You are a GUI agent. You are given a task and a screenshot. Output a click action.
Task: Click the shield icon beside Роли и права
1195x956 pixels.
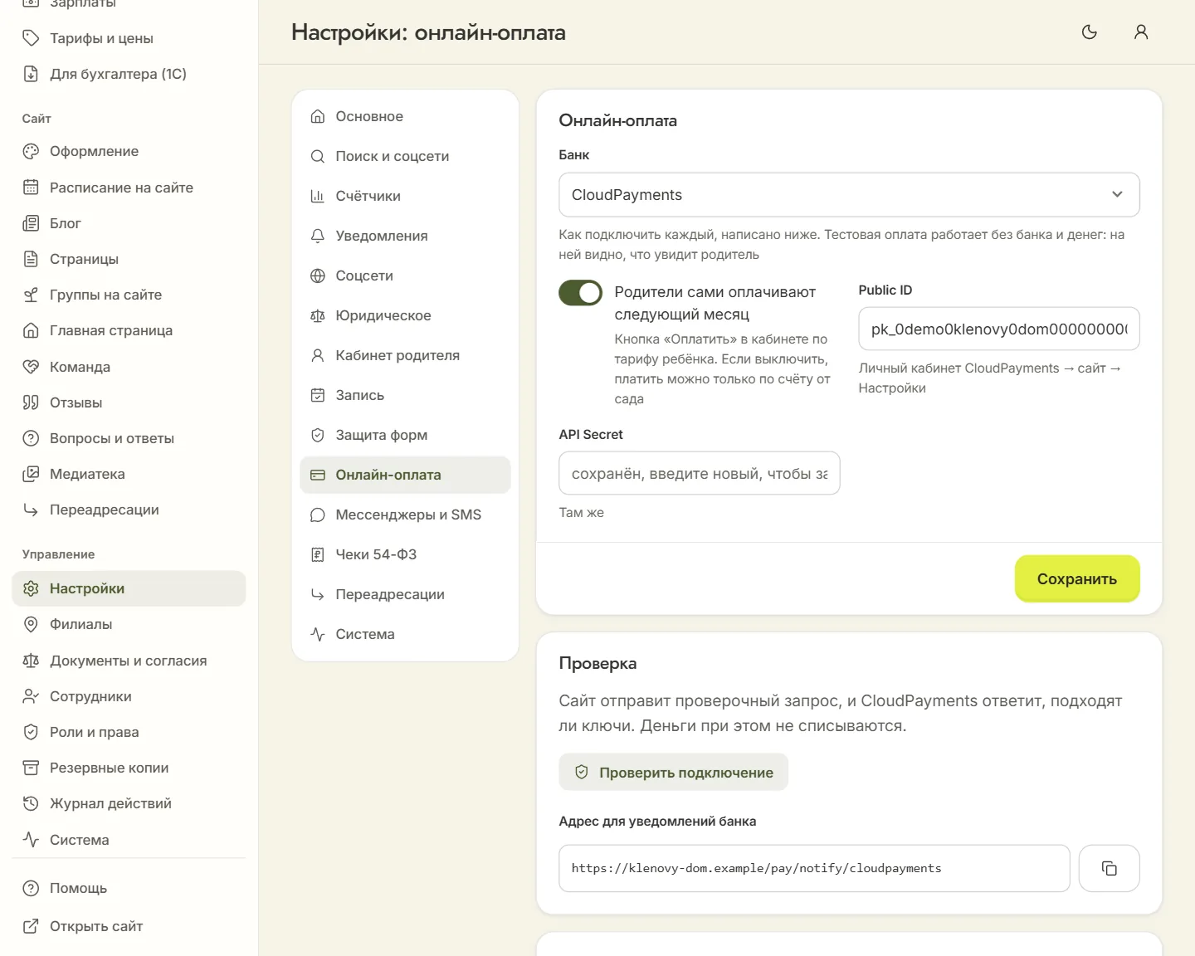click(x=31, y=732)
